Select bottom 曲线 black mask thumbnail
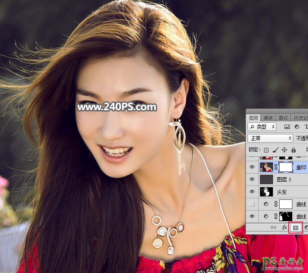 point(286,216)
